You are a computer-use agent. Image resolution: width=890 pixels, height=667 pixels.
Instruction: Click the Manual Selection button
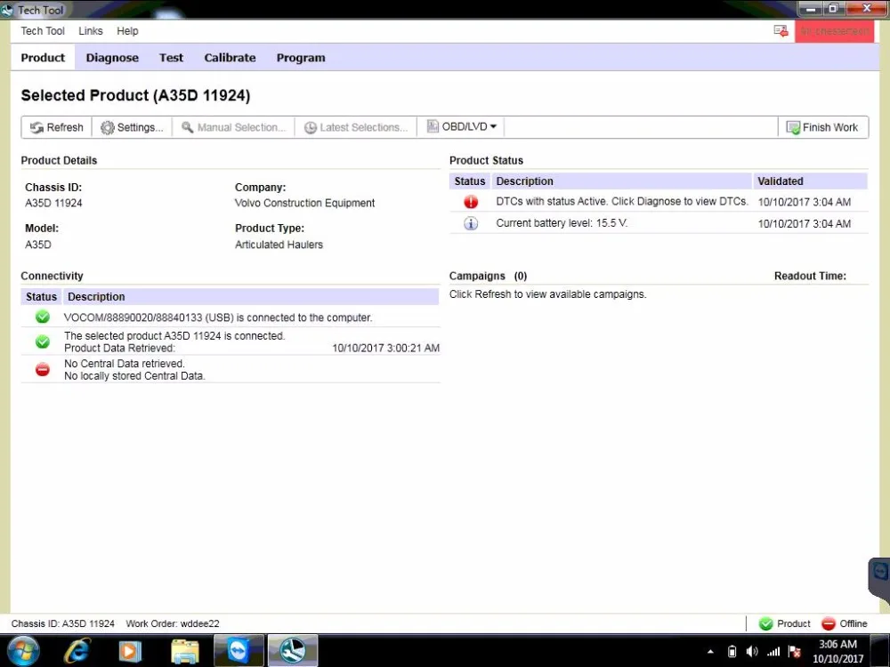click(x=233, y=127)
